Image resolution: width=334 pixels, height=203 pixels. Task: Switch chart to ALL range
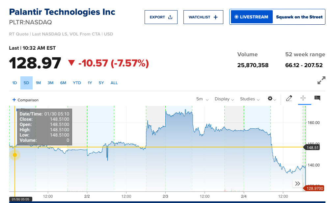click(114, 83)
